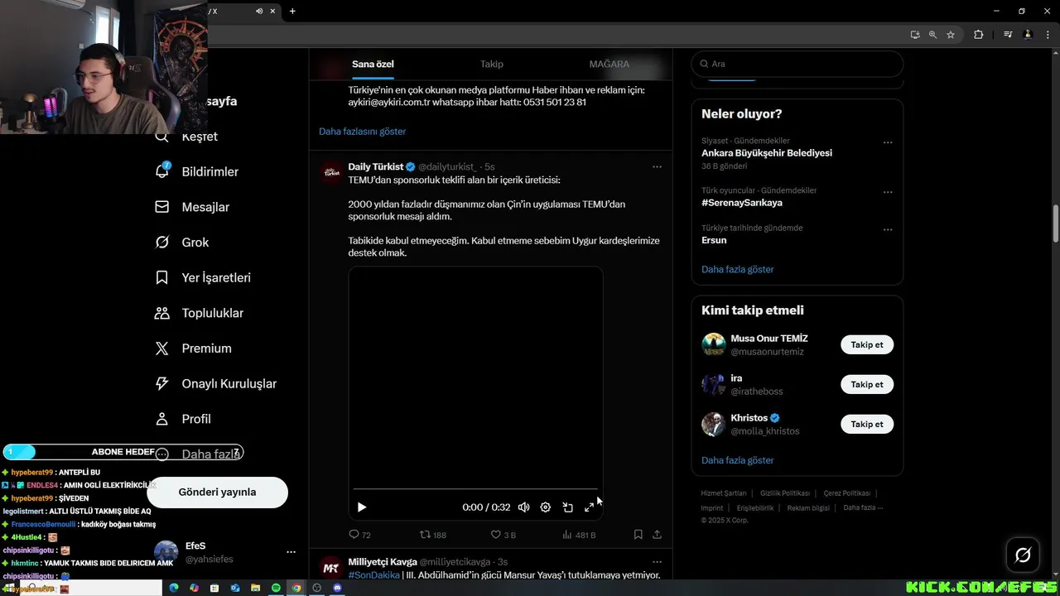The height and width of the screenshot is (596, 1060).
Task: Expand the Daha fazla sidebar menu
Action: [210, 454]
